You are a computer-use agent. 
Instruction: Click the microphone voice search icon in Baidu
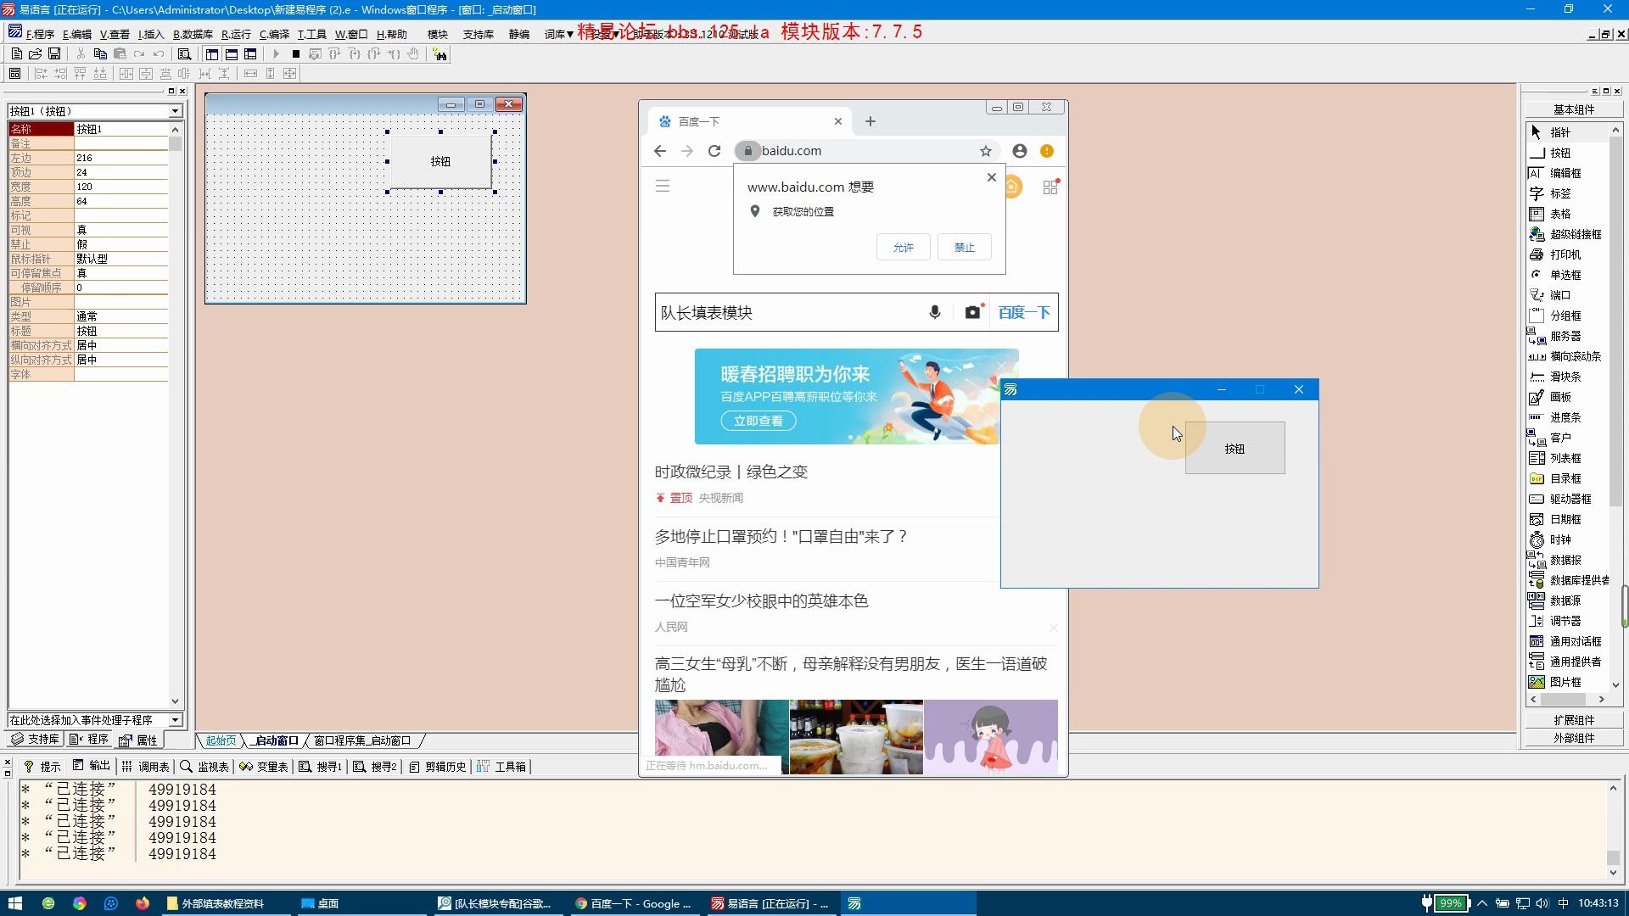934,312
